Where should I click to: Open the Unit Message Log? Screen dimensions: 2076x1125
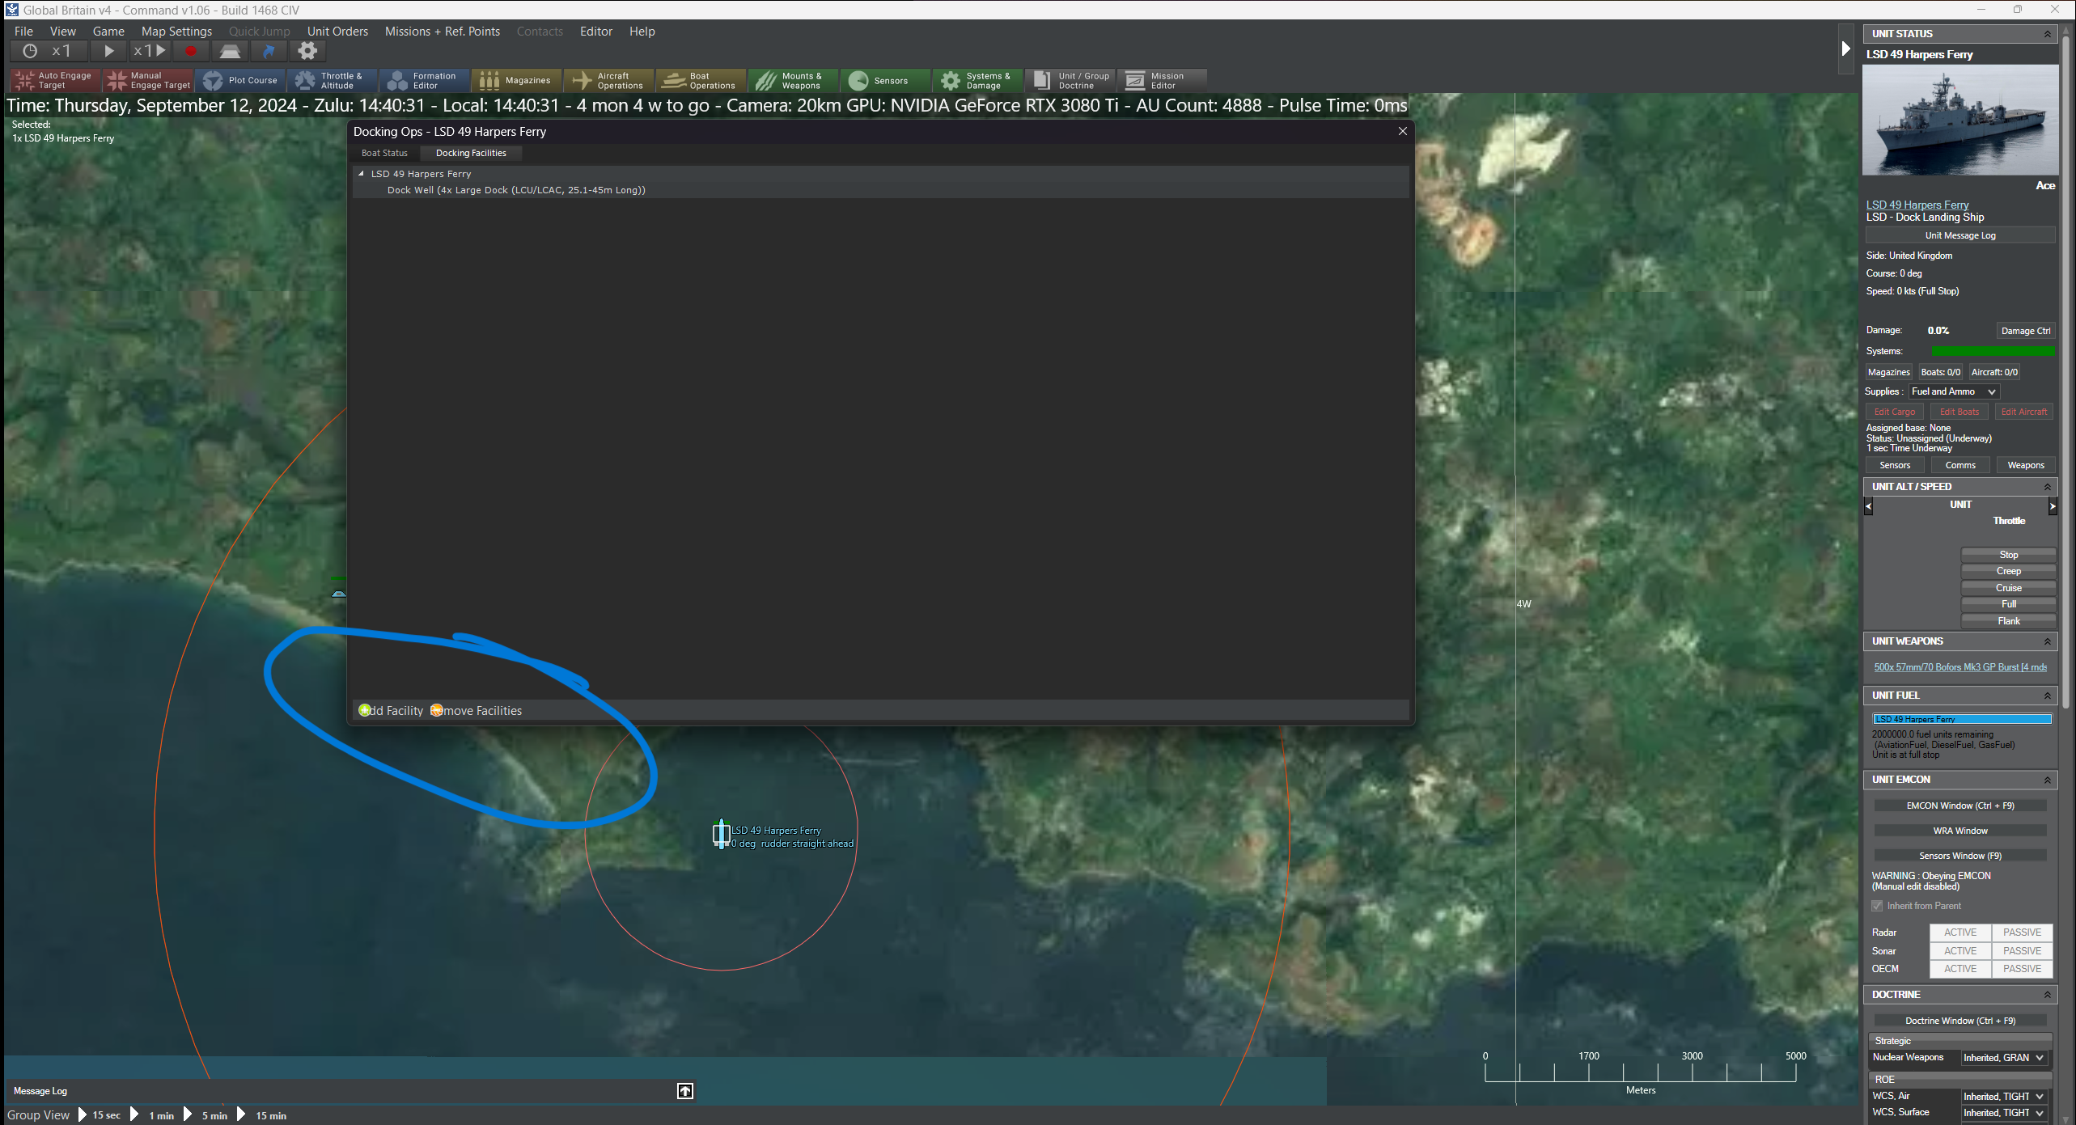(x=1960, y=235)
